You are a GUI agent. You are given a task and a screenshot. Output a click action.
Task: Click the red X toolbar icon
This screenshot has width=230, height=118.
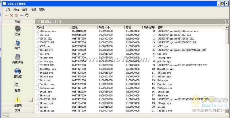click(x=11, y=15)
